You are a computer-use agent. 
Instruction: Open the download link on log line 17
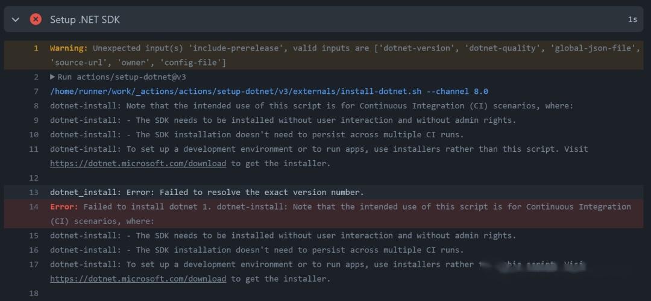(x=138, y=279)
